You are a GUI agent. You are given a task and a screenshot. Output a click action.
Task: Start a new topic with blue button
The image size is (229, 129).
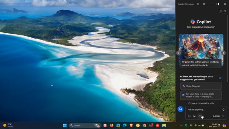[x=180, y=109]
